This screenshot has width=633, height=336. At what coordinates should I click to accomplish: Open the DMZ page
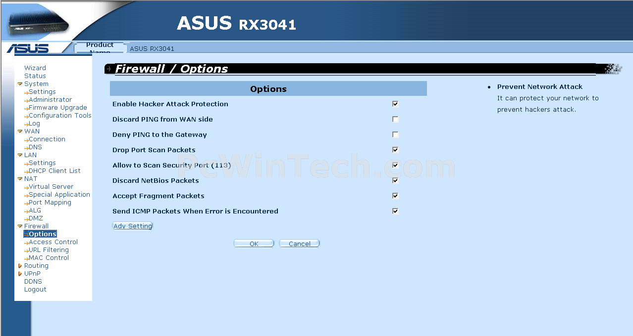click(36, 218)
